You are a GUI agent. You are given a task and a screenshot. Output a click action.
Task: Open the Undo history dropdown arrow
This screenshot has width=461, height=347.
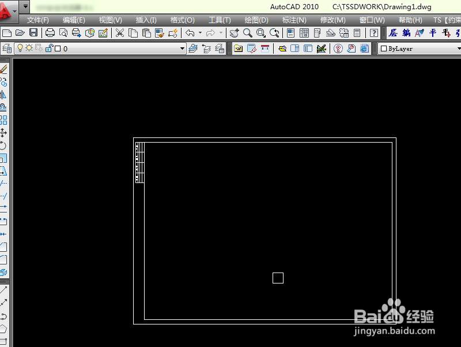coord(200,33)
